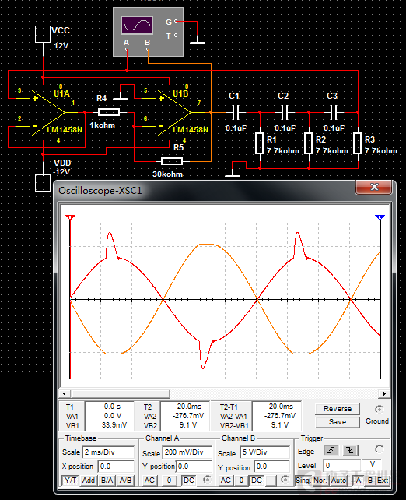Click the waveform horizontal scrollbar right arrow
The image size is (406, 500).
(x=384, y=393)
